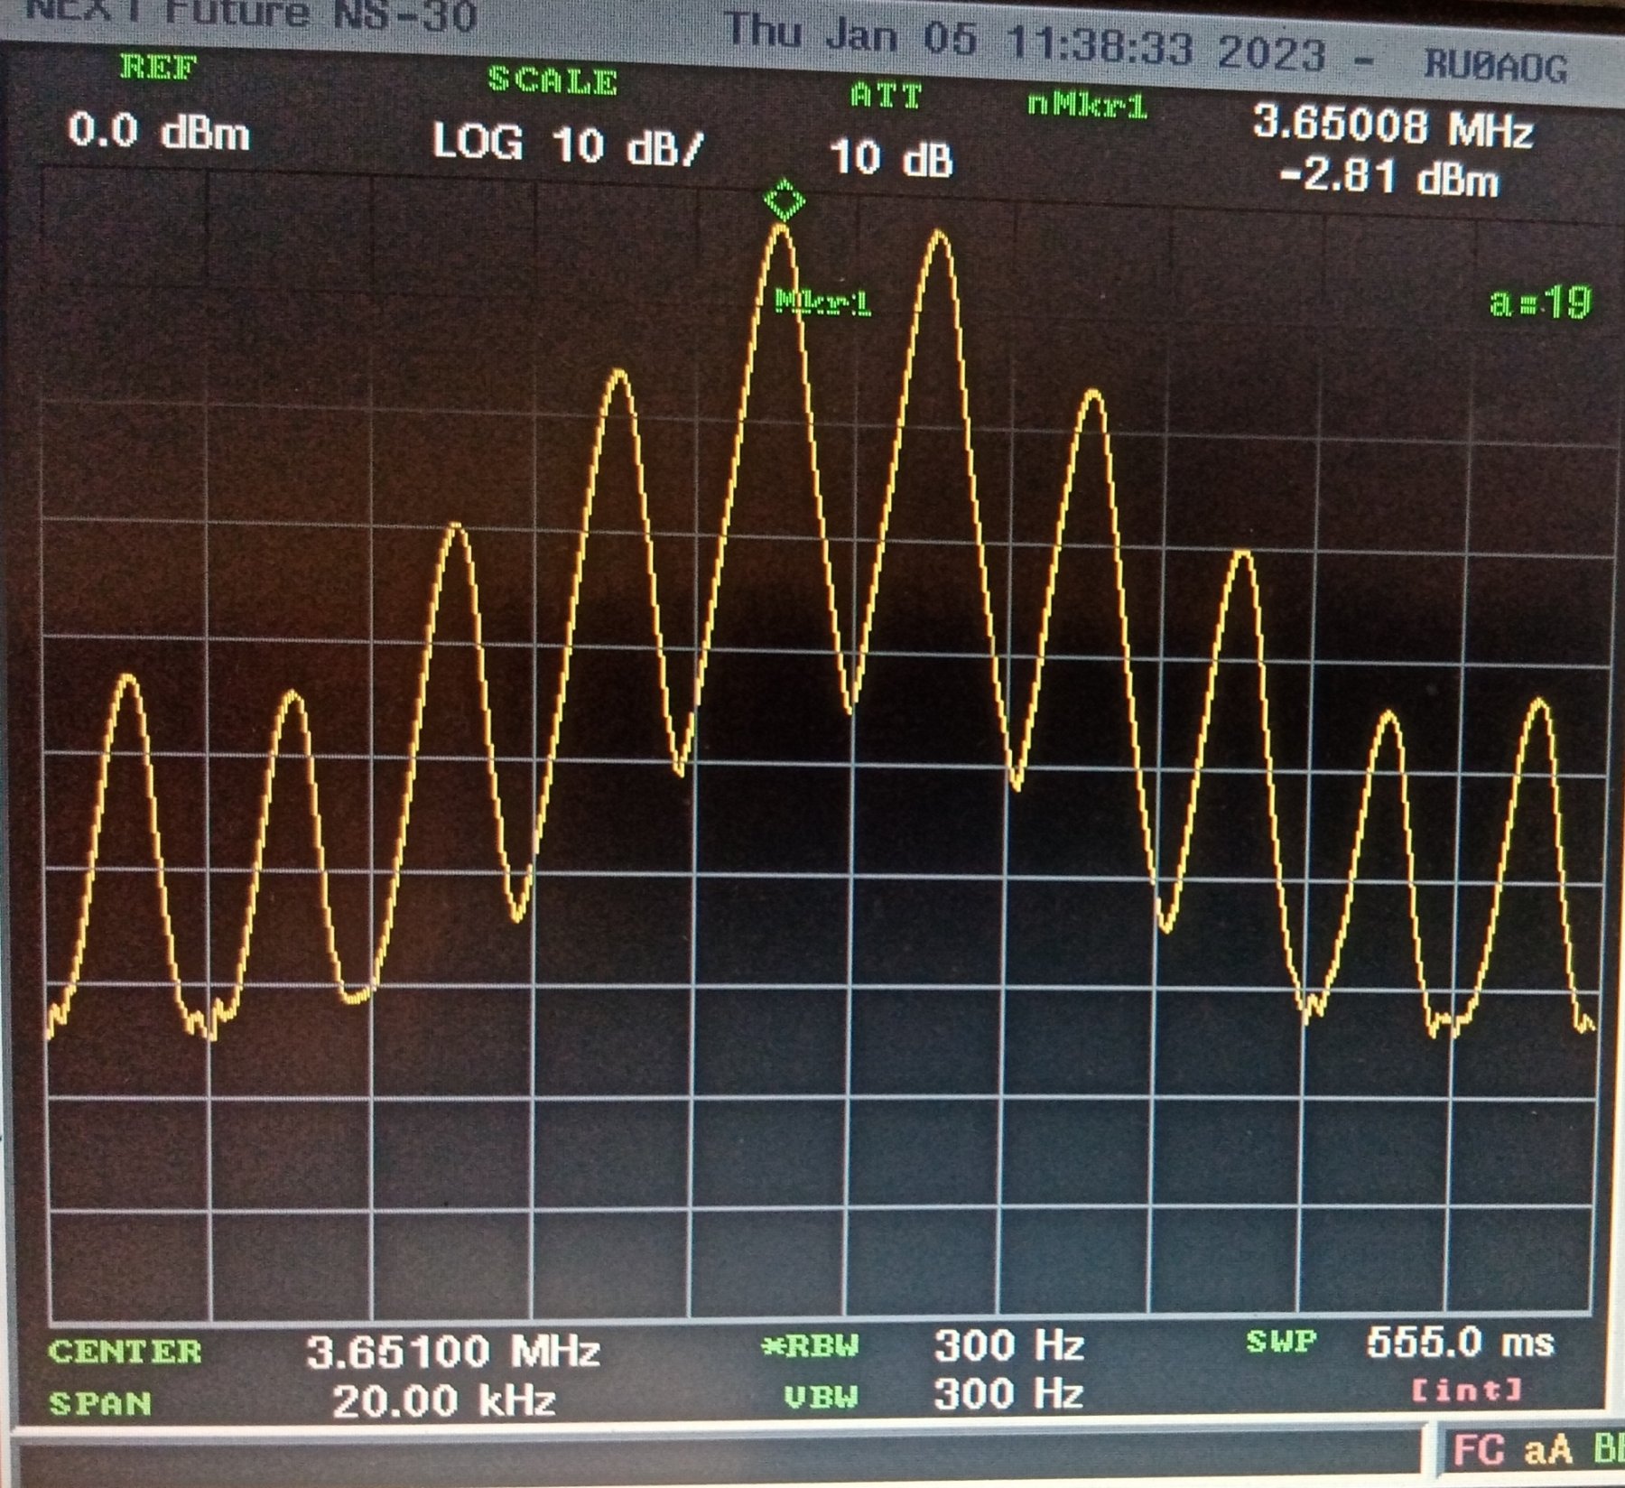Select the ATT label
The height and width of the screenshot is (1488, 1625).
tap(886, 96)
